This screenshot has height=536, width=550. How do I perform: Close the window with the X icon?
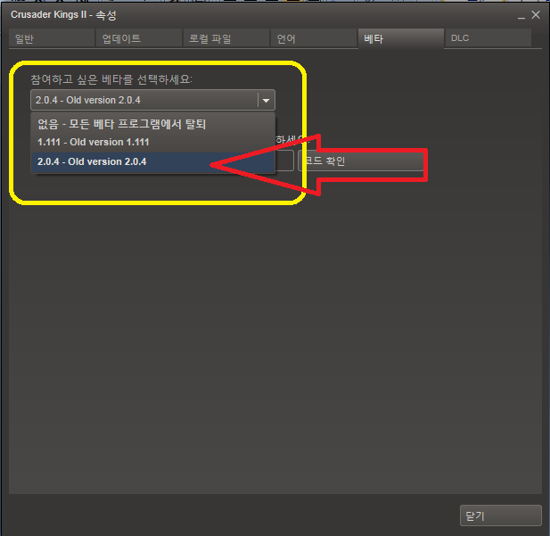(536, 15)
